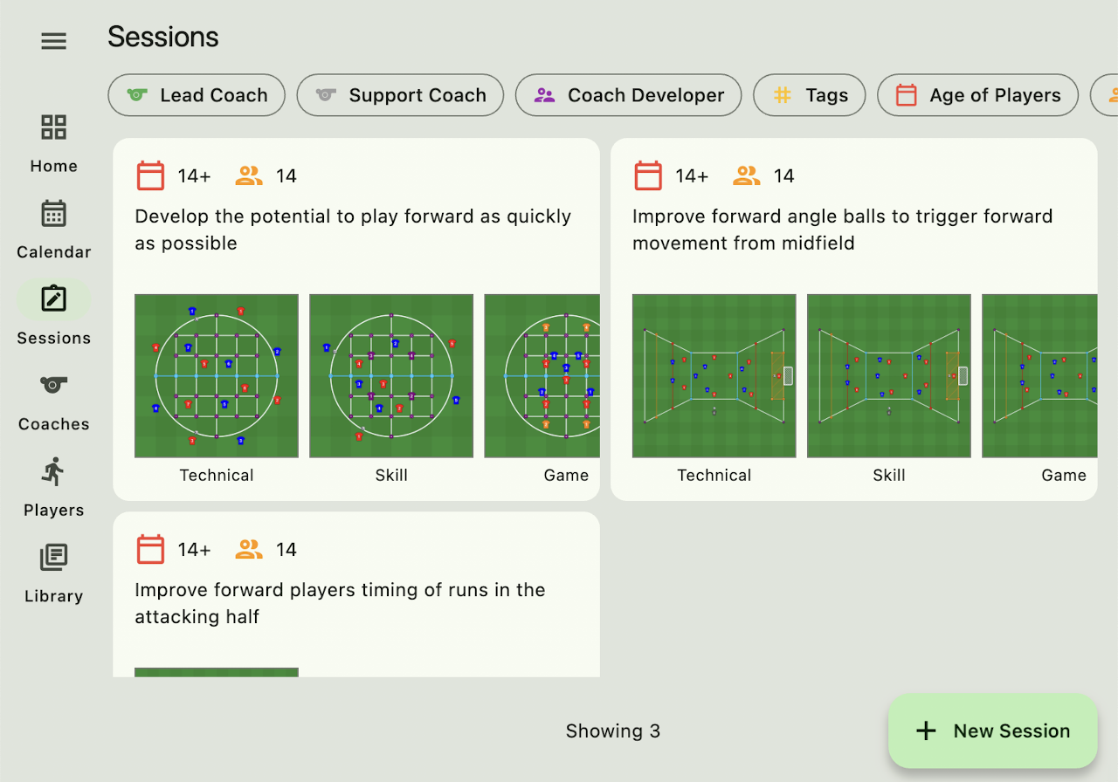Open the Support Coach filter chip

click(400, 95)
